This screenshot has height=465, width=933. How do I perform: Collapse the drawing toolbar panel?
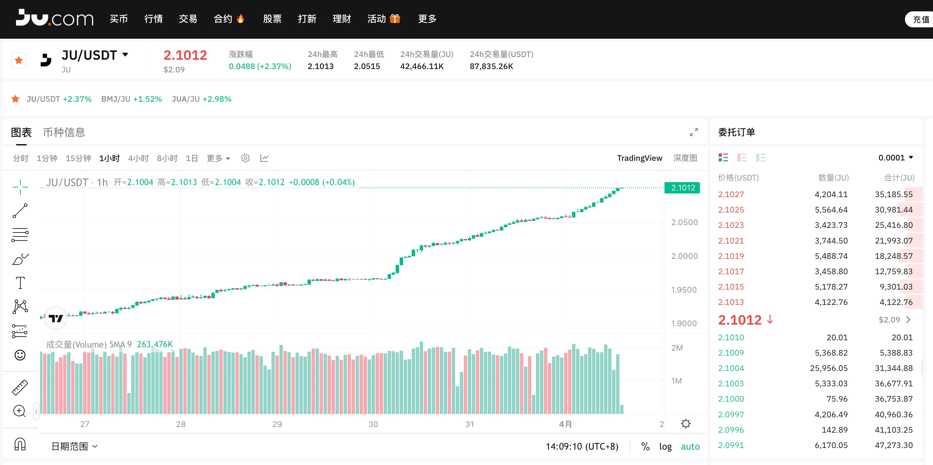click(x=36, y=411)
